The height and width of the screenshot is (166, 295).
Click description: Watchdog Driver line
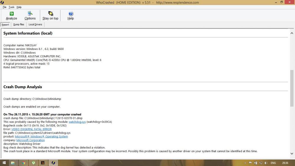[x=22, y=144]
